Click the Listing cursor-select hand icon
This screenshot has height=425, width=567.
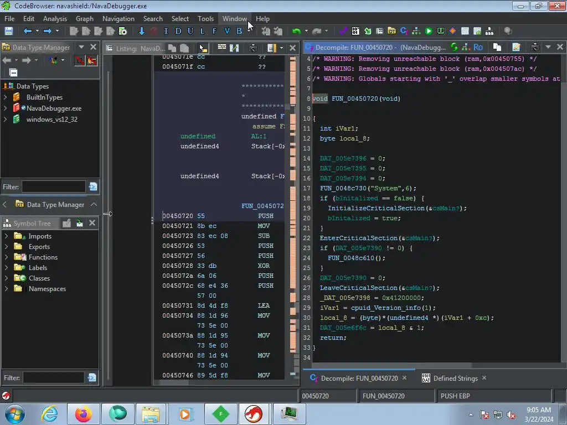(204, 48)
